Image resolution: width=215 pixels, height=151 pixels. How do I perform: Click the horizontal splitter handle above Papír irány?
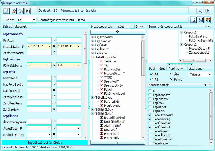(180, 64)
